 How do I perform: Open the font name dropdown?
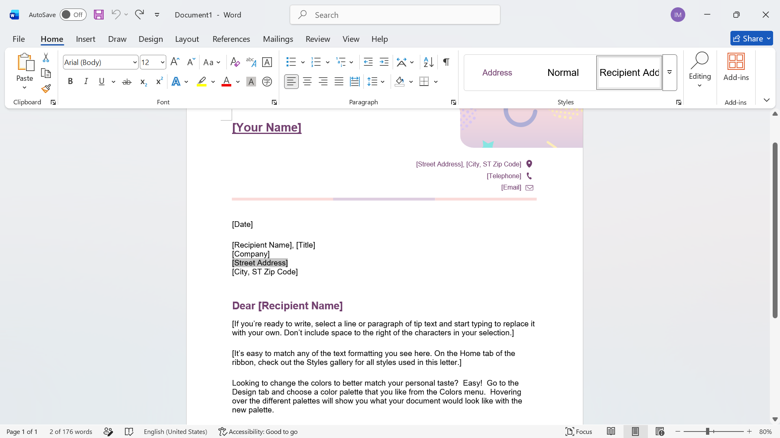coord(135,62)
